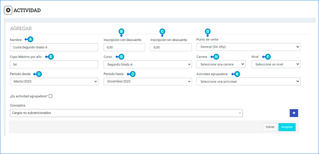Open the Nivel dropdown

coord(276,64)
